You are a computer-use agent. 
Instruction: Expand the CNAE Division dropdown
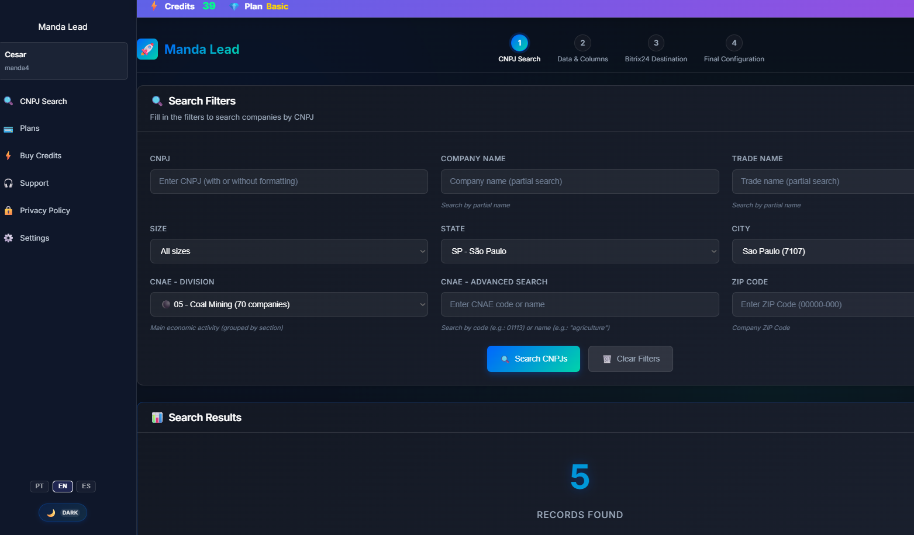pos(289,304)
